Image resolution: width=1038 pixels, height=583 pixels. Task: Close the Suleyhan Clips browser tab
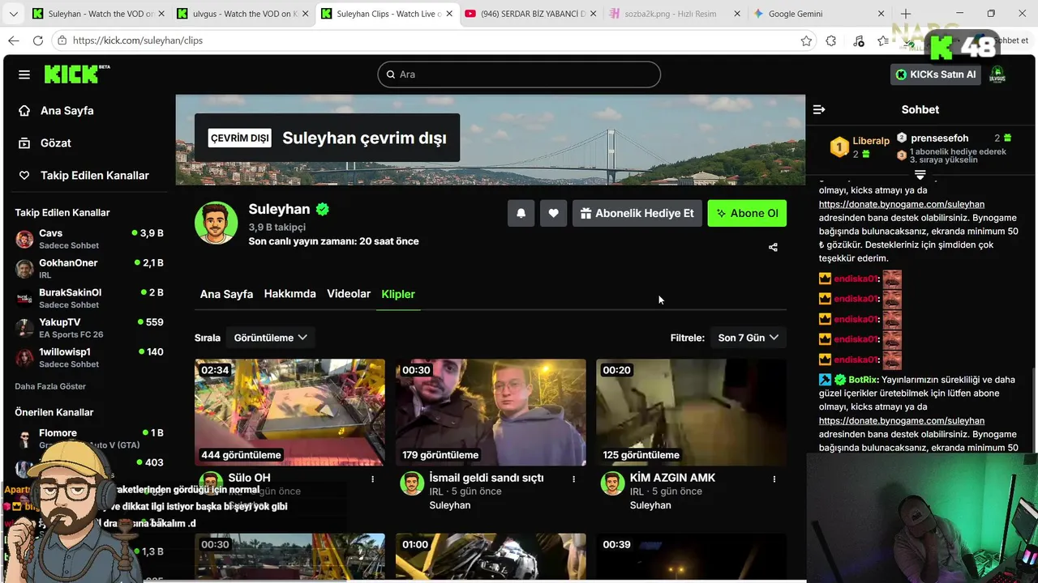click(x=450, y=14)
